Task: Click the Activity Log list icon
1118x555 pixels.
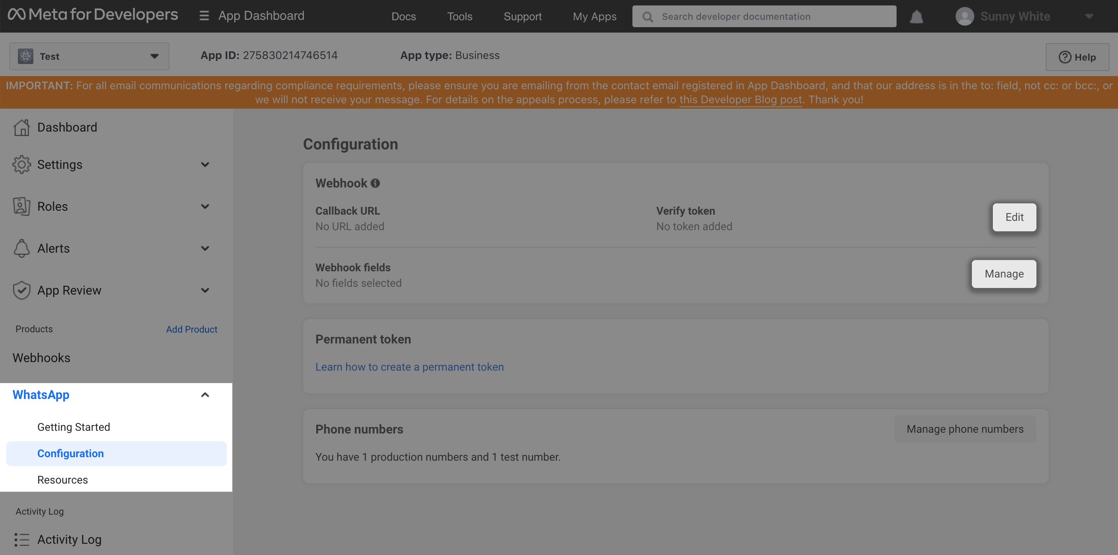Action: pyautogui.click(x=21, y=539)
